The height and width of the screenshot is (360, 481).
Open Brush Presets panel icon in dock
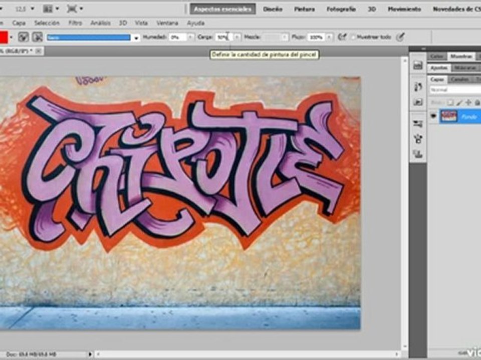click(418, 123)
